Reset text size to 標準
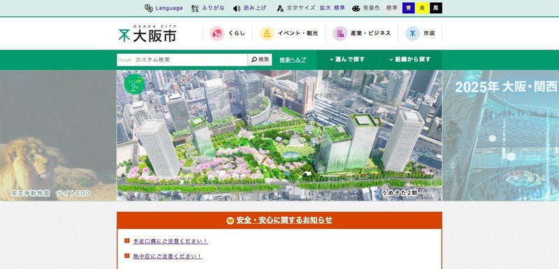The height and width of the screenshot is (269, 559). point(340,8)
